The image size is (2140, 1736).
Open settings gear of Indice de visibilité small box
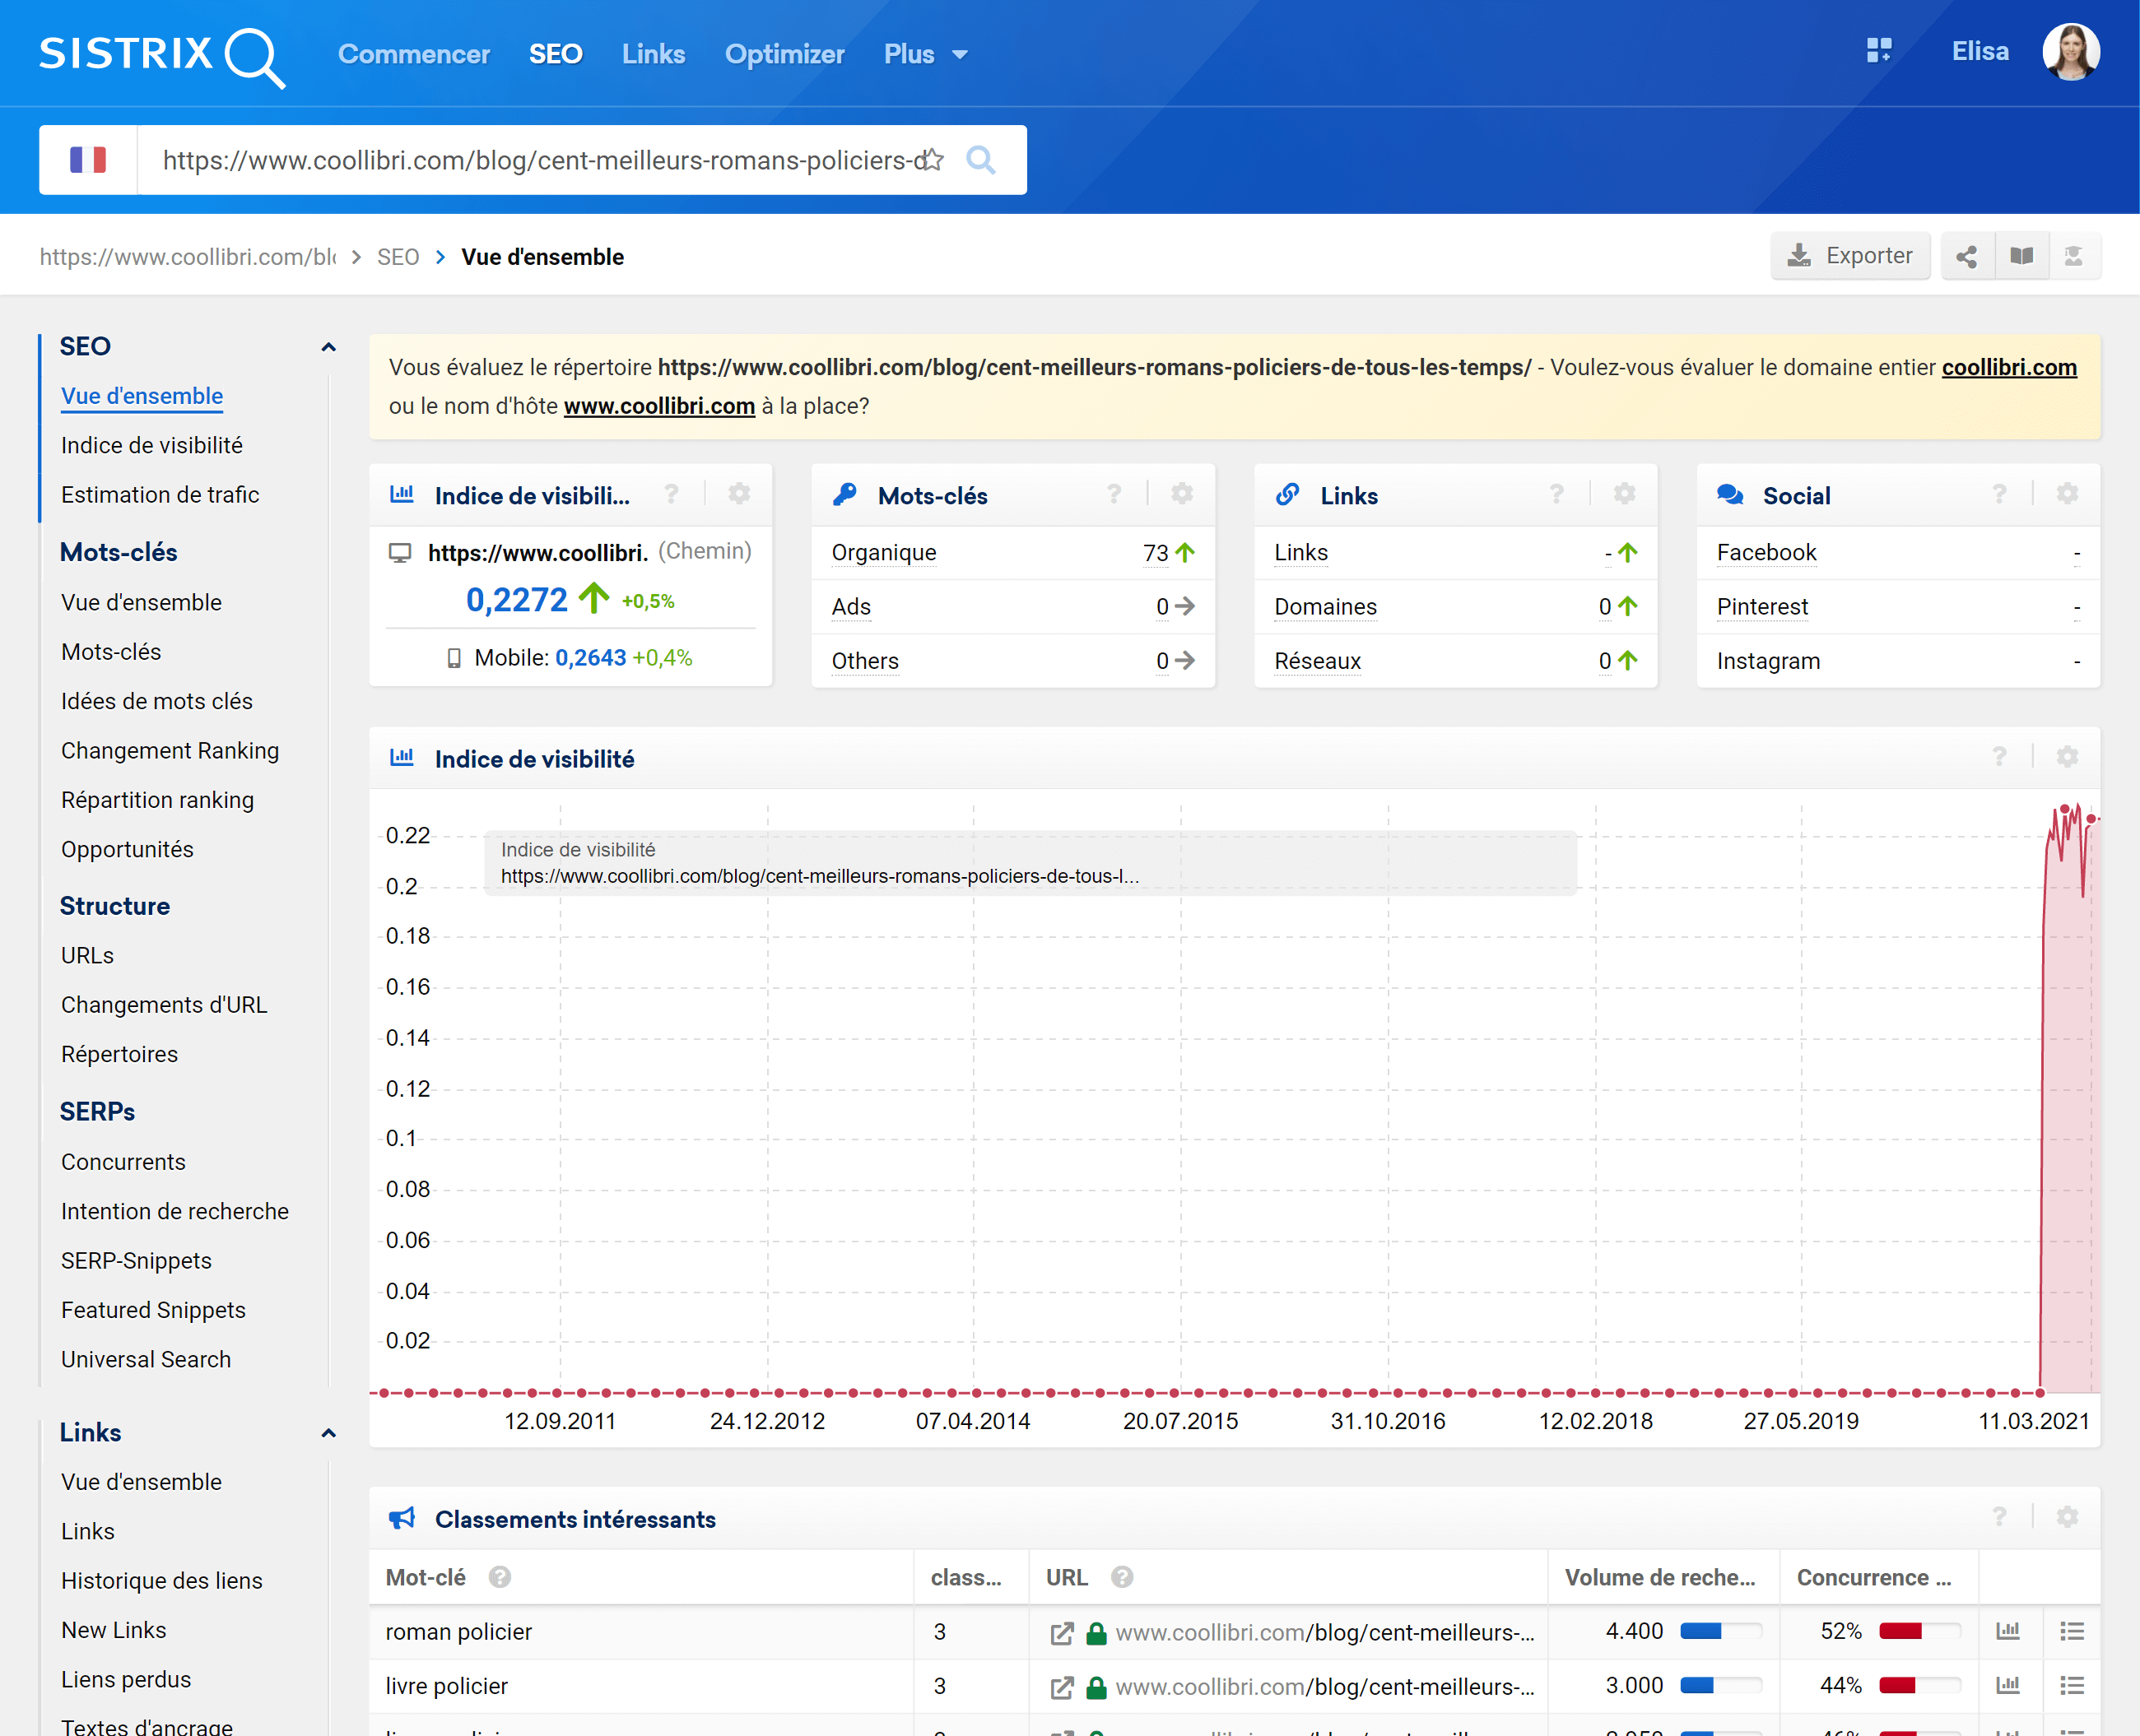click(x=739, y=494)
